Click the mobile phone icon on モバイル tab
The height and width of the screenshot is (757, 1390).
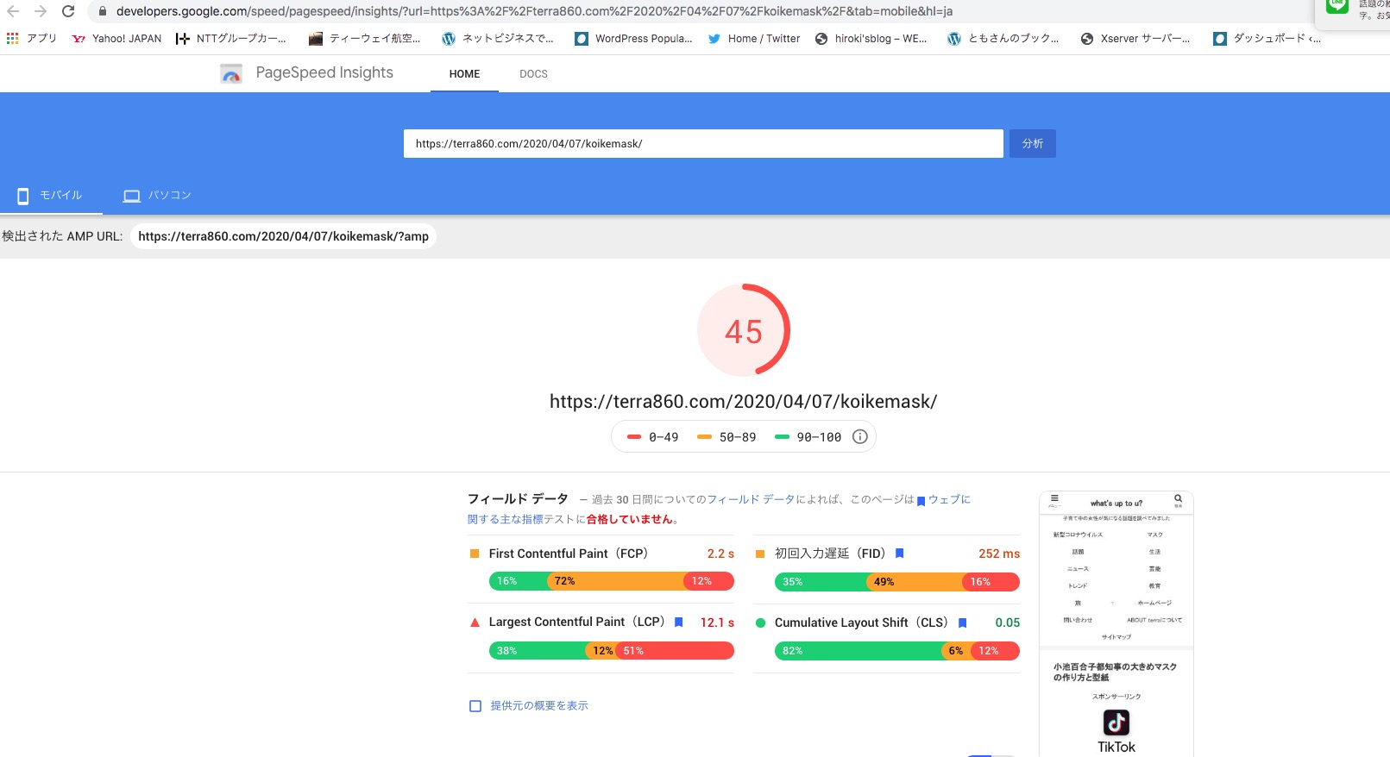(23, 197)
